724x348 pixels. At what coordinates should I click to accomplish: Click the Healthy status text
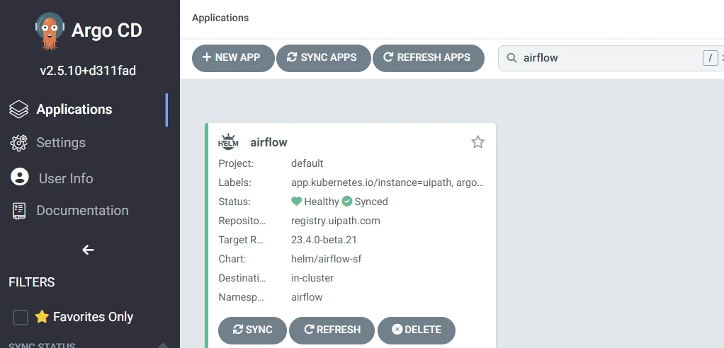(322, 202)
